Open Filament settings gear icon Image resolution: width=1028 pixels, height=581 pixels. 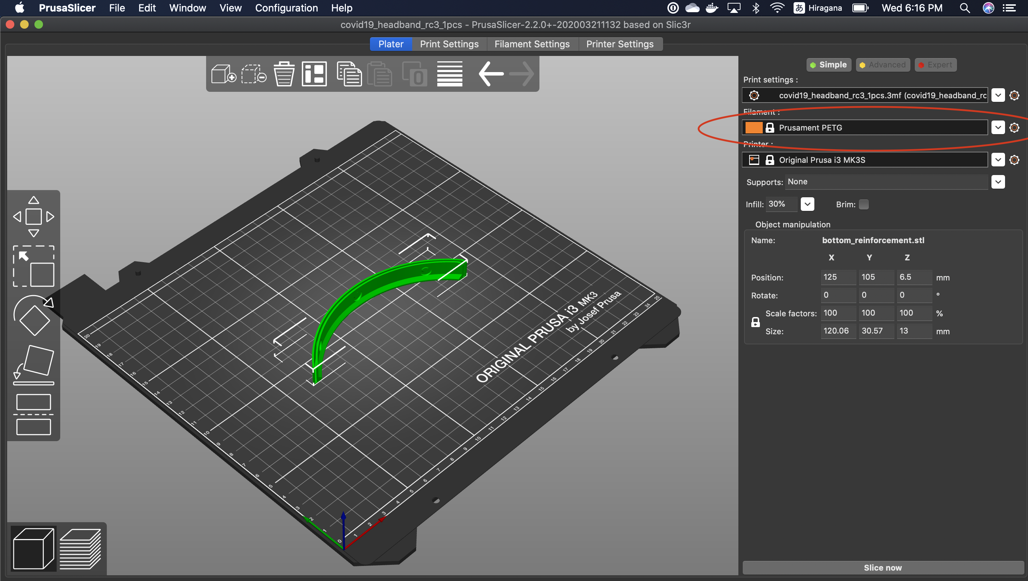1014,128
